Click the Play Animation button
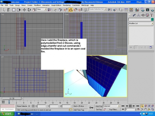Viewport: 155px width, 116px height. [x=130, y=106]
